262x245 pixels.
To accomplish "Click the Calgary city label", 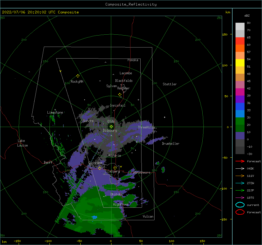I will (114, 171).
